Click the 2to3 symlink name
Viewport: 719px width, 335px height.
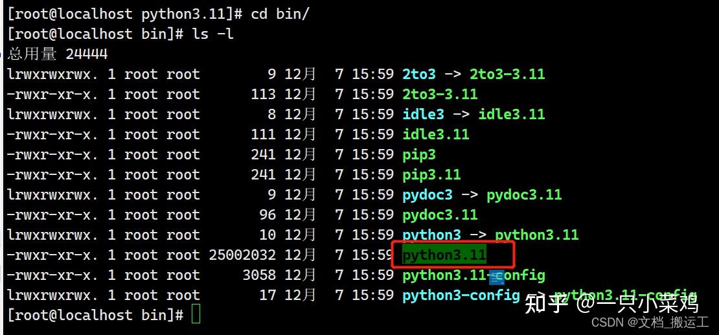point(419,74)
